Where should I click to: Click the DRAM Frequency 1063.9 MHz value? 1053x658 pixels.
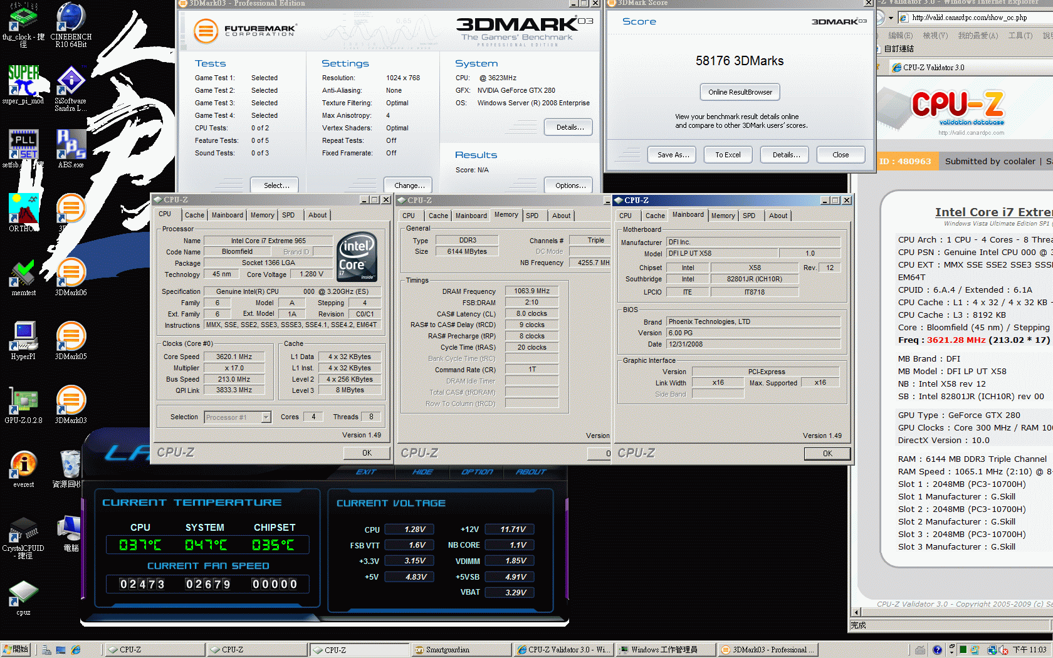(532, 291)
